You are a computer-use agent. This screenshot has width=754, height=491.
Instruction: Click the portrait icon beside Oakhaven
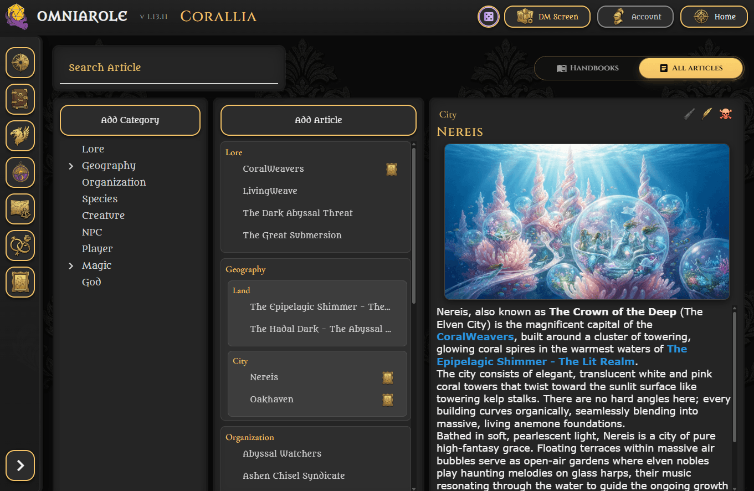pos(388,400)
